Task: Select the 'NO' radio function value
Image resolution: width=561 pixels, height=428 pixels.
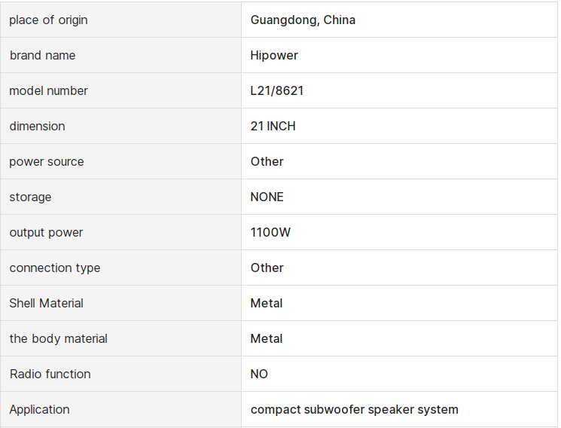Action: tap(259, 374)
